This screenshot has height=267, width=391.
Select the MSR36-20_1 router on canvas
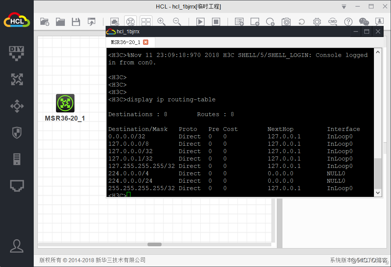(65, 103)
